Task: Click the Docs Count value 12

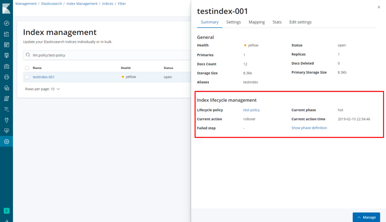Action: pyautogui.click(x=245, y=64)
